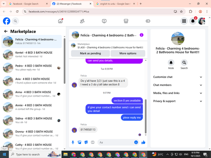Reload the page in Chrome

[x=17, y=11]
